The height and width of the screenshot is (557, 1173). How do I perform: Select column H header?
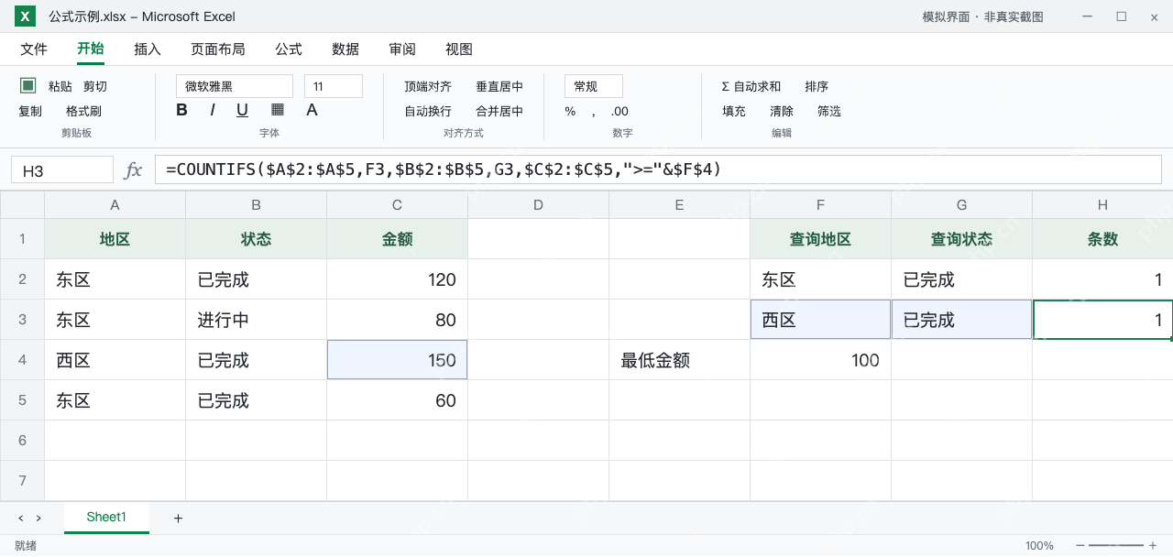(1102, 204)
